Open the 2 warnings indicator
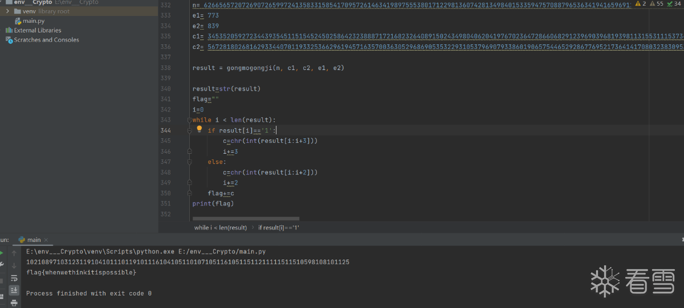The image size is (684, 308). pos(641,4)
